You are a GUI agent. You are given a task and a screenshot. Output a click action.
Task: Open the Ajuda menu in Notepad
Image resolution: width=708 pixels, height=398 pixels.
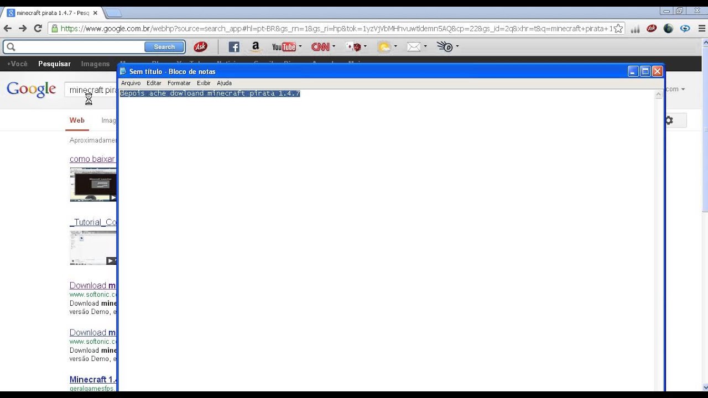pos(224,83)
